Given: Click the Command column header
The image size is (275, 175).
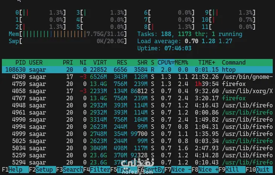Looking at the screenshot, I should coord(234,62).
